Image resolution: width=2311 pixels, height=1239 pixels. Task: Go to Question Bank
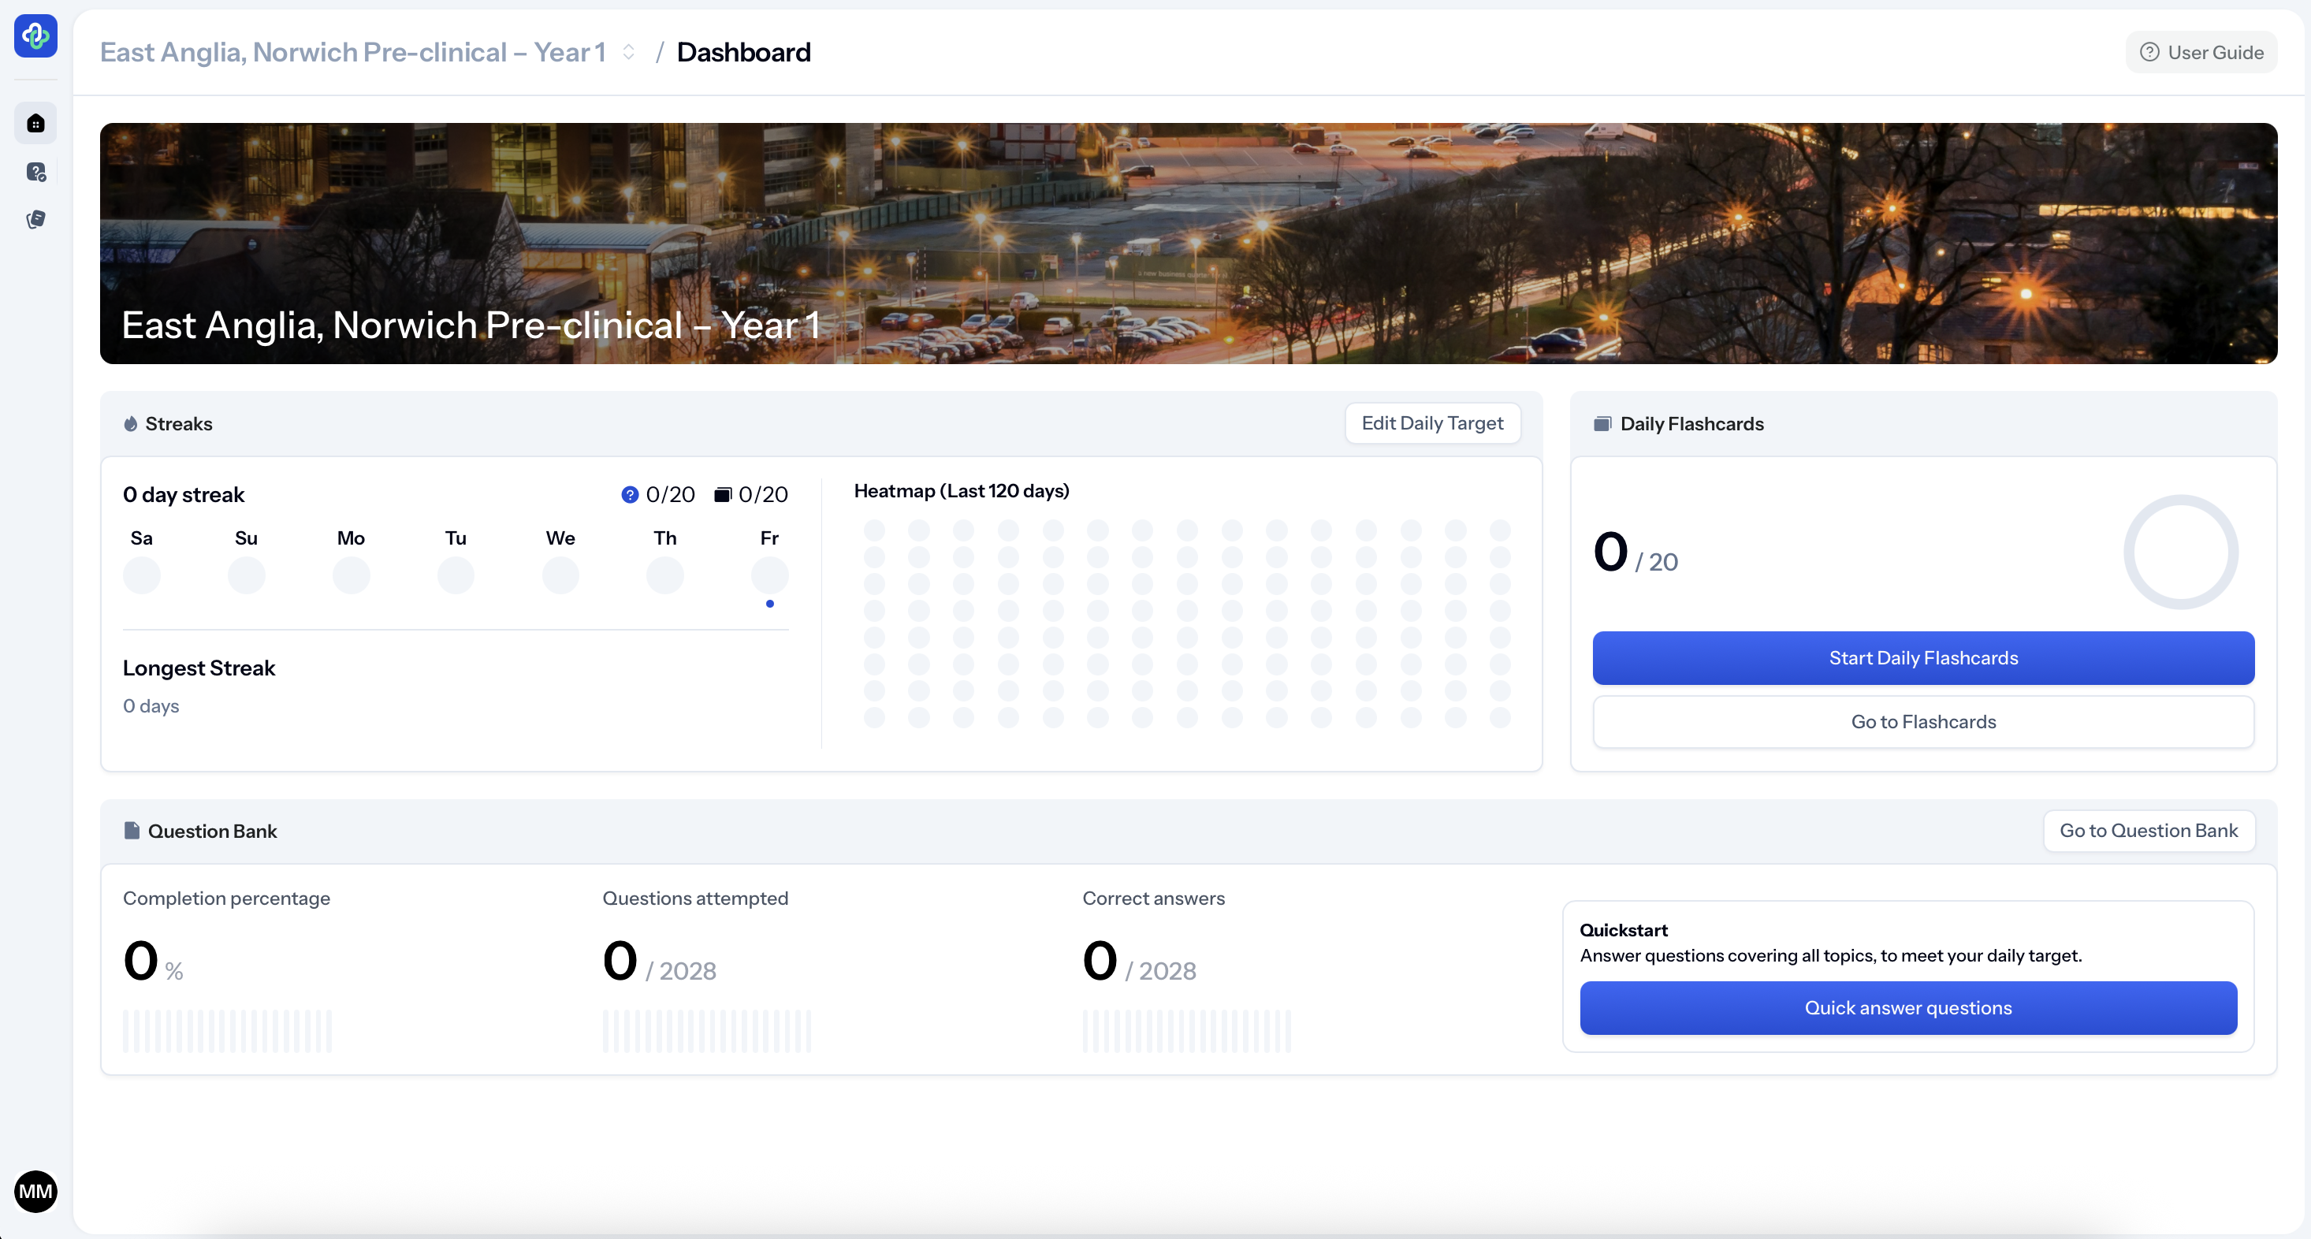pyautogui.click(x=2148, y=830)
